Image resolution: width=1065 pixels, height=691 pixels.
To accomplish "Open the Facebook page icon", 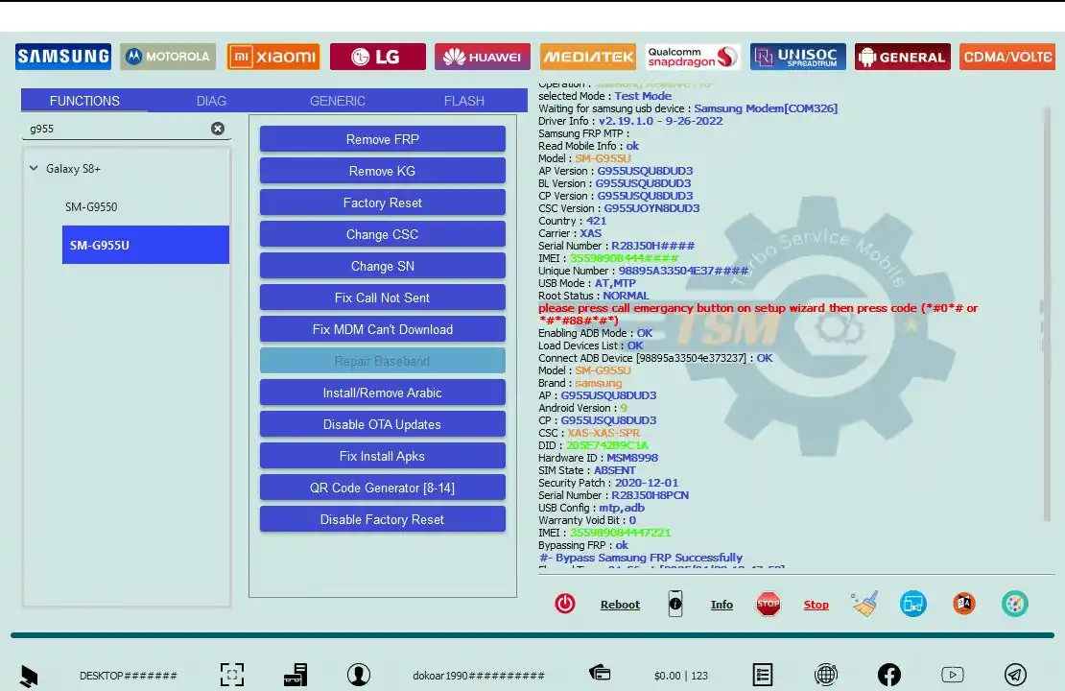I will coord(889,675).
